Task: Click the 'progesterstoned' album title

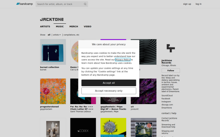Action: click(49, 107)
